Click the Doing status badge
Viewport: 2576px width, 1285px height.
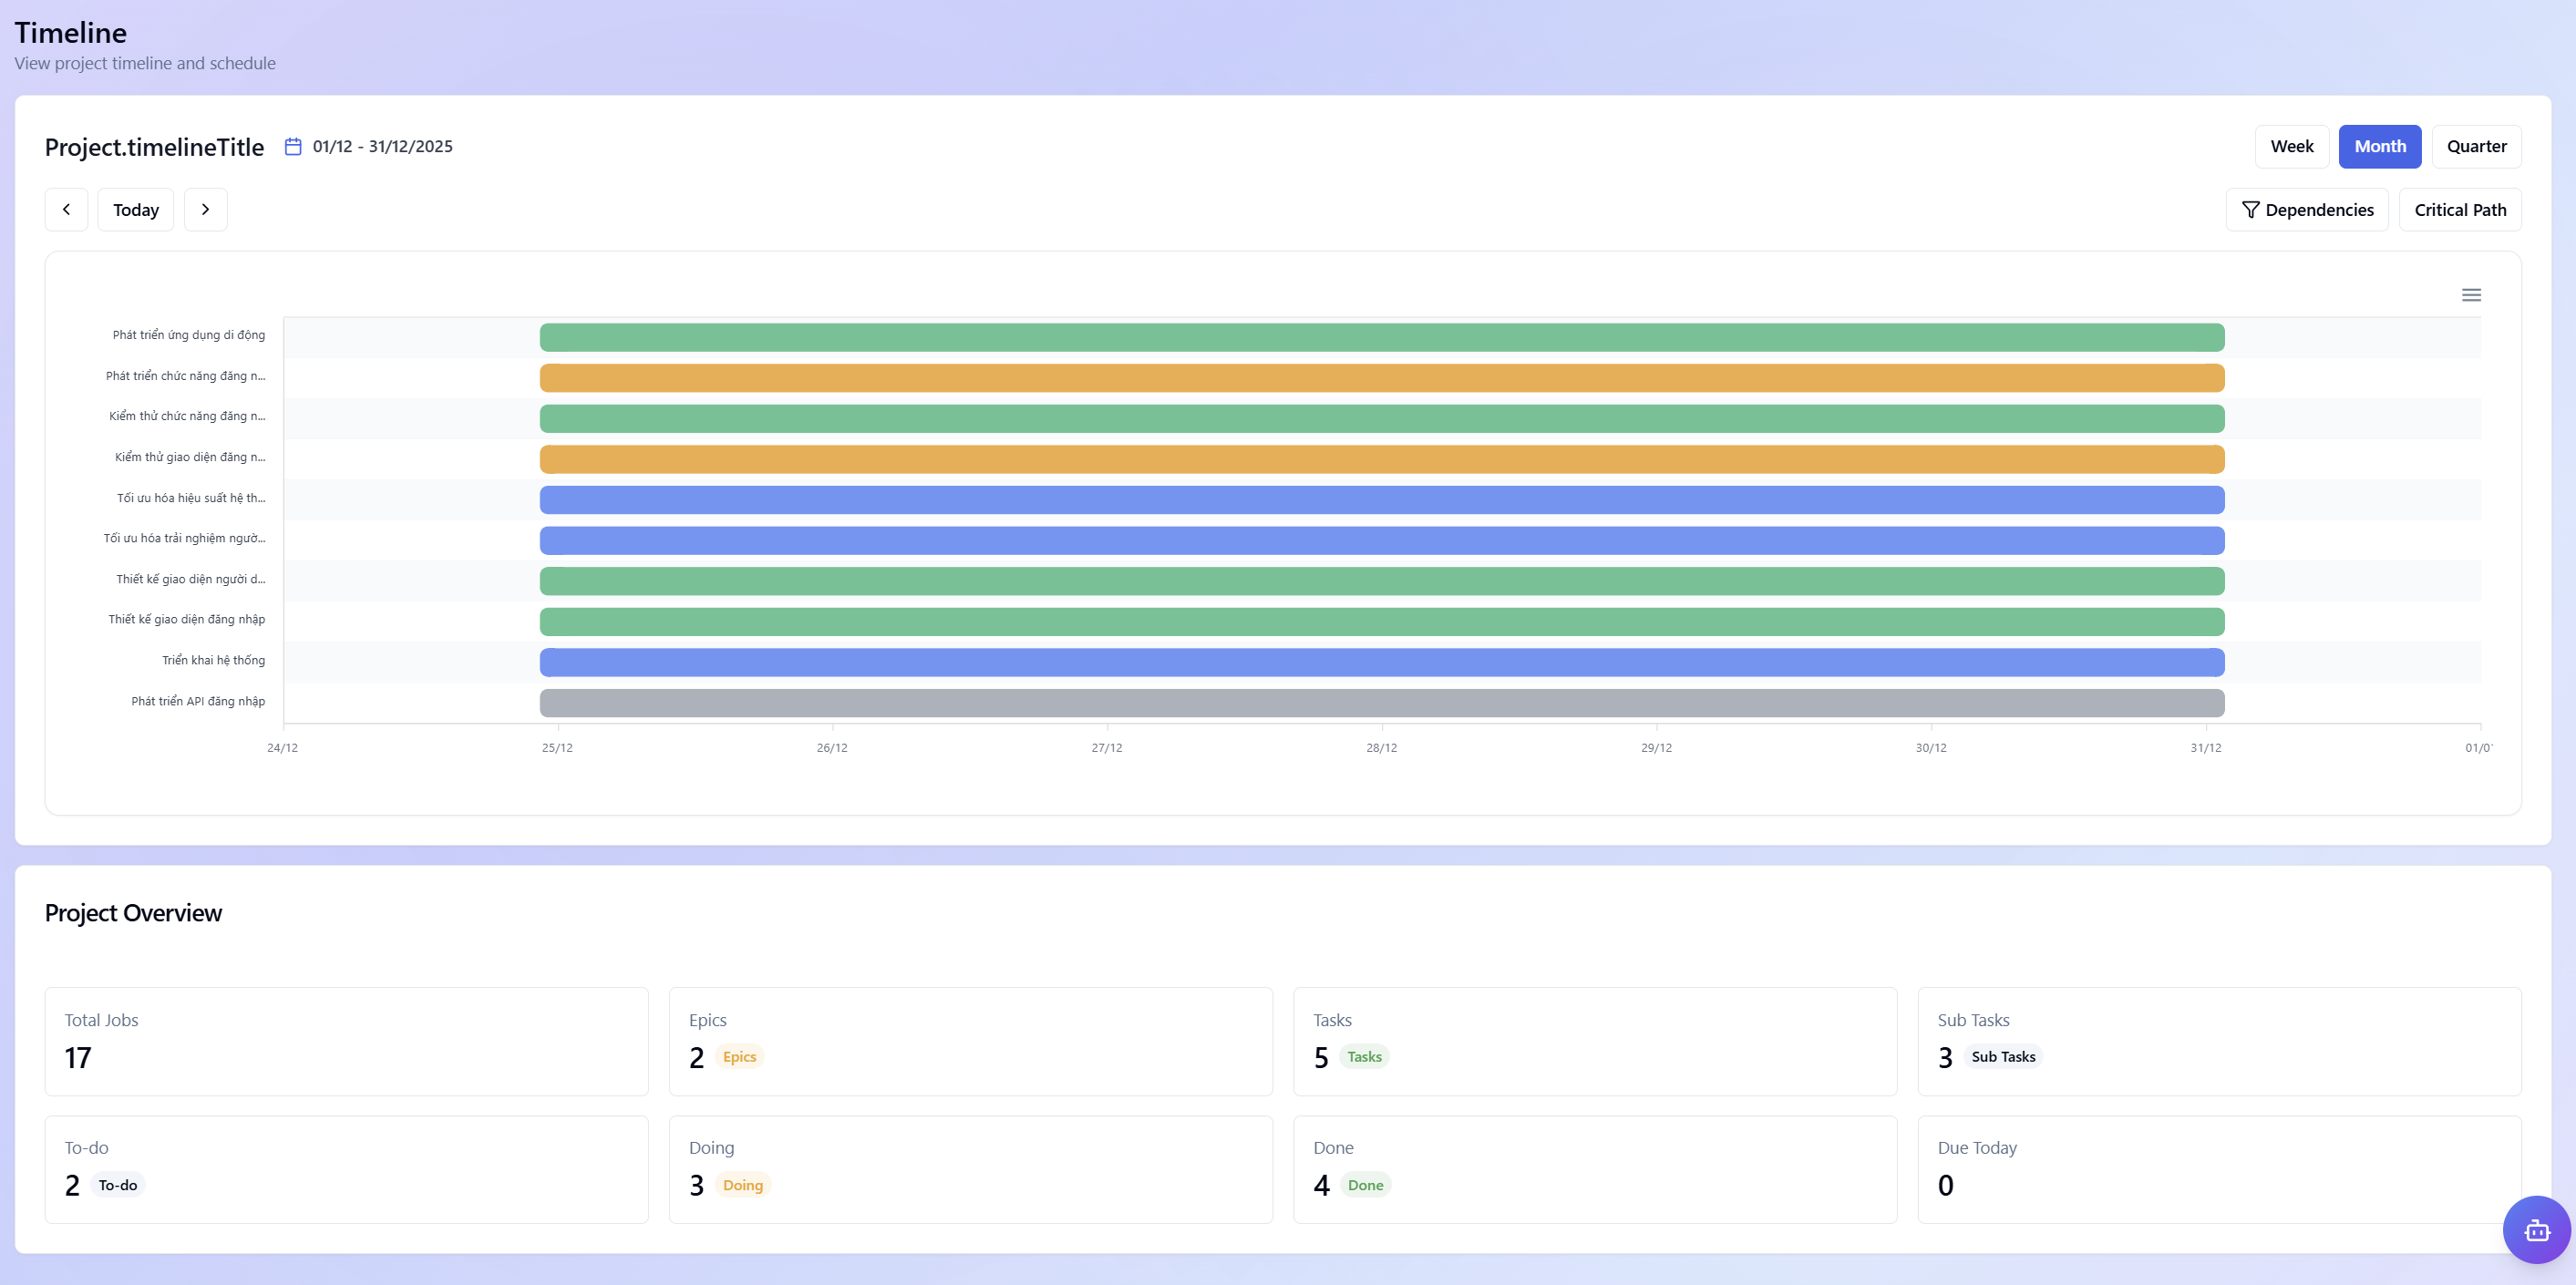(742, 1185)
